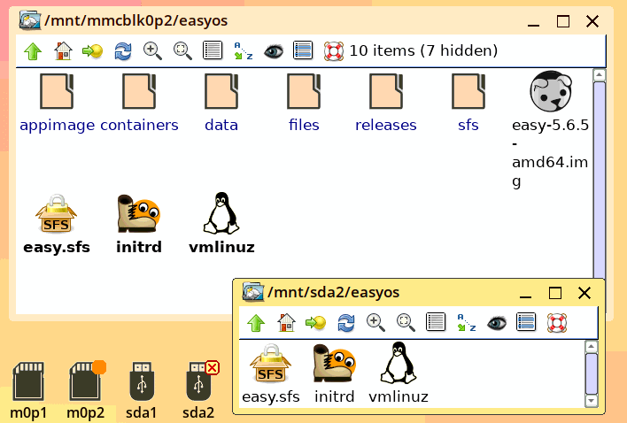The image size is (627, 423).
Task: Click the m0p2 SD card desktop icon
Action: coord(86,390)
